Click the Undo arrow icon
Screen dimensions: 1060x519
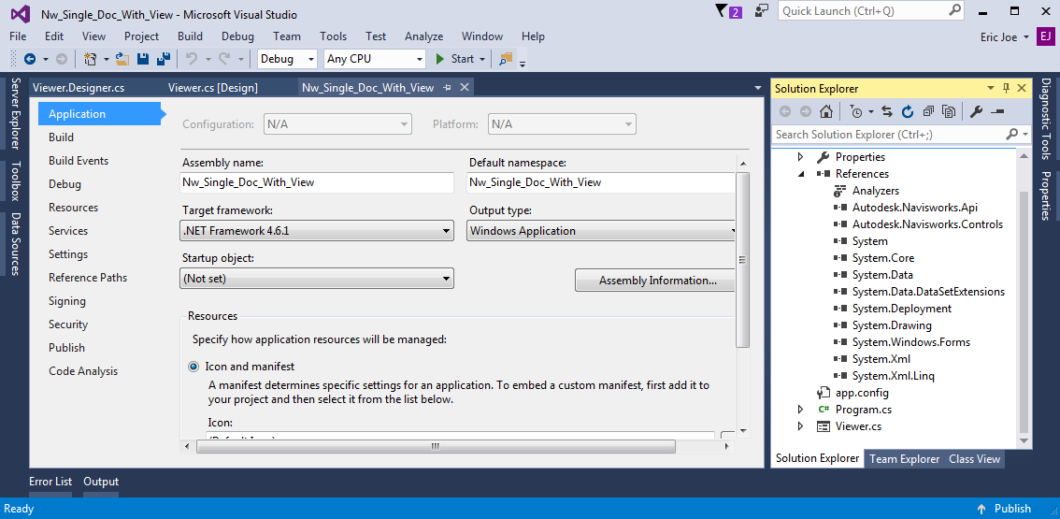tap(192, 59)
